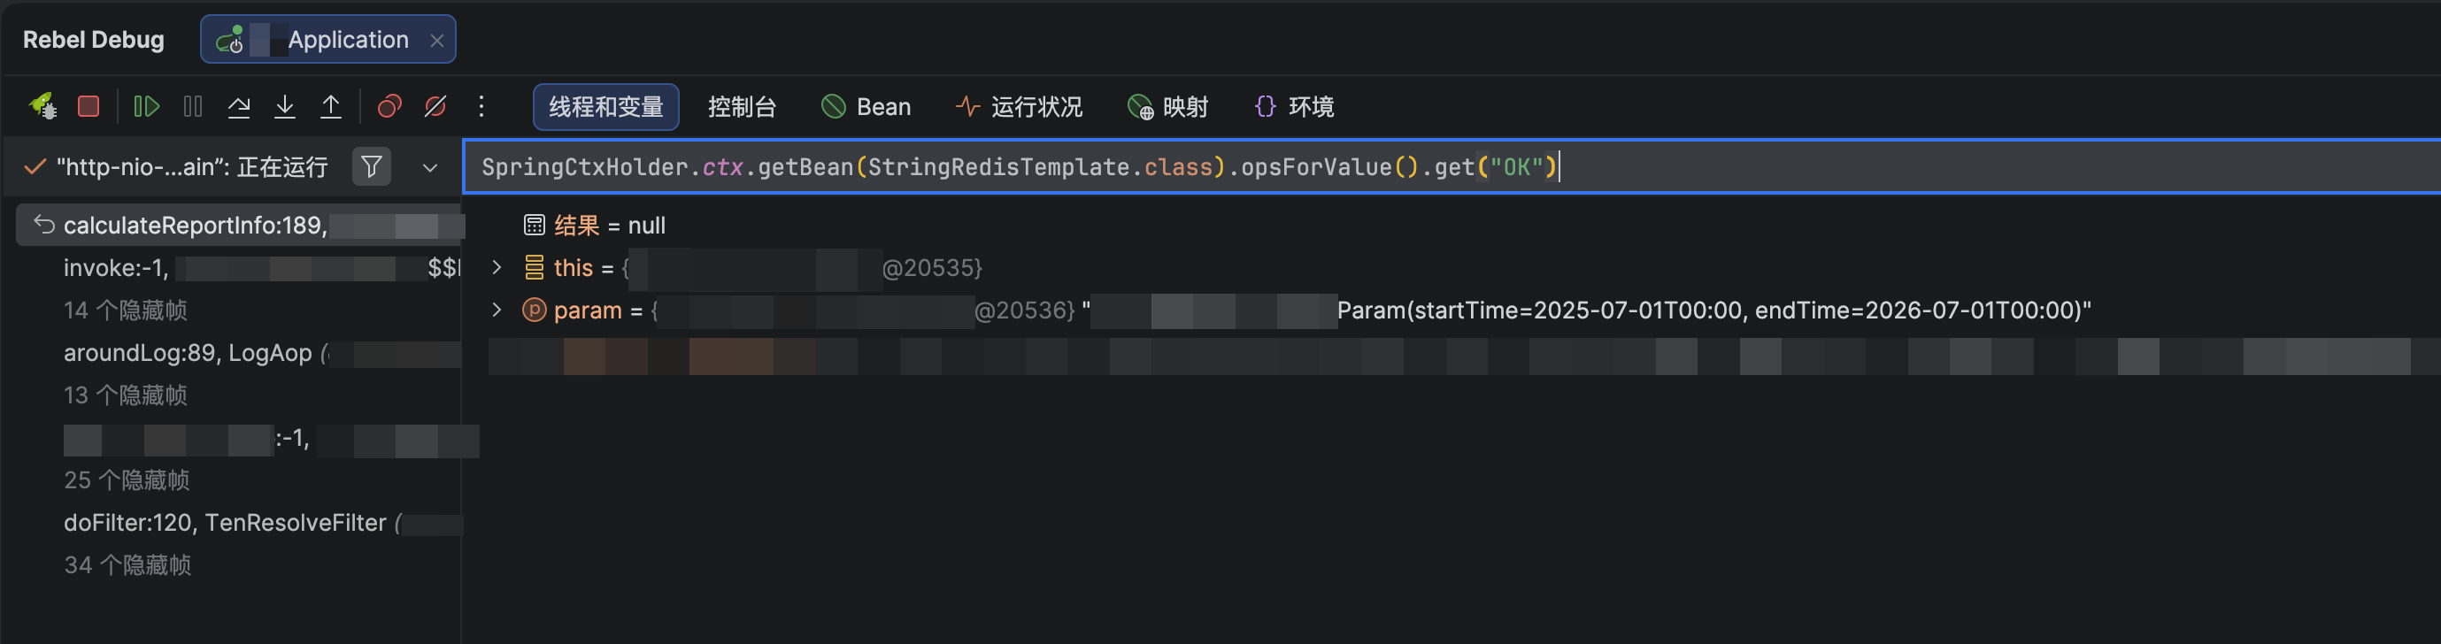2441x644 pixels.
Task: Open the Bean tab
Action: click(866, 107)
